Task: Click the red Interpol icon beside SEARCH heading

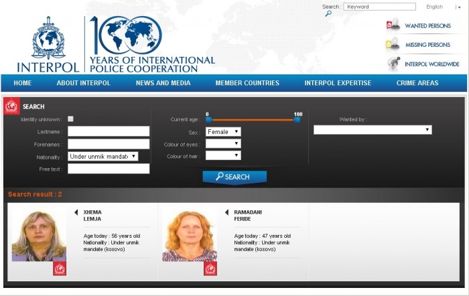Action: pos(11,106)
